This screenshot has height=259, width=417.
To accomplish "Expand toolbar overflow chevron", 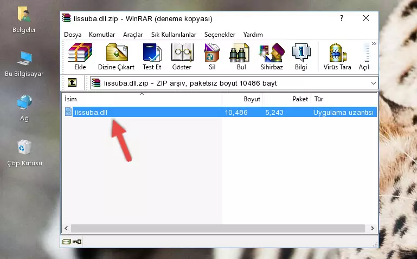I will point(374,43).
